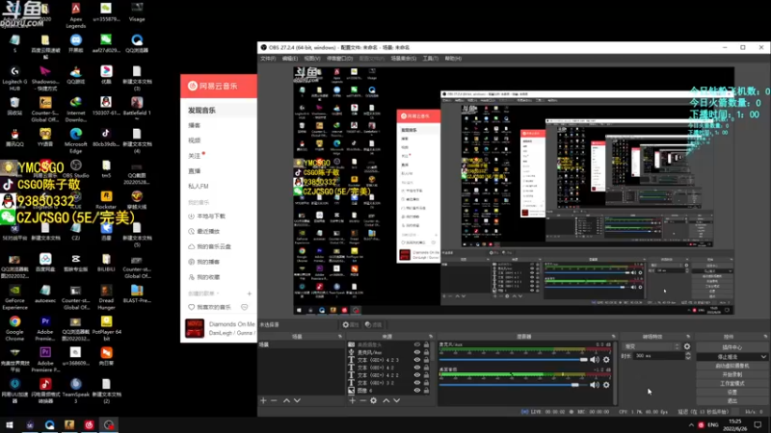Screen dimensions: 771x433
Task: Toggle visibility of 文本 (GDI+) 3 2 source
Action: [x=417, y=382]
